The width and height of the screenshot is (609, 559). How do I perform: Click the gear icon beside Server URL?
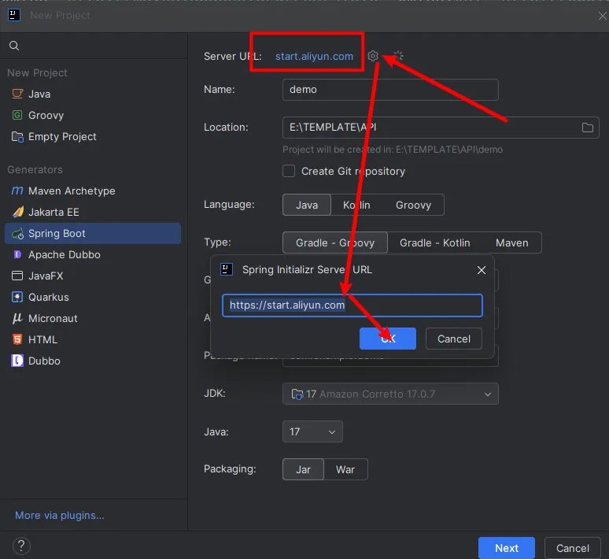point(373,56)
